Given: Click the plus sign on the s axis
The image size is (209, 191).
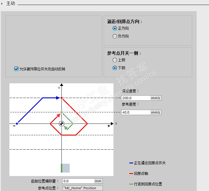Looking at the screenshot, I should click(109, 126).
